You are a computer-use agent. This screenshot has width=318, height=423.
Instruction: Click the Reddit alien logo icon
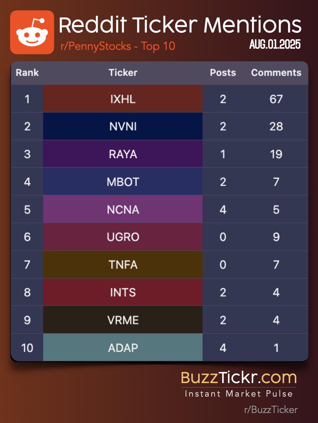tap(32, 32)
